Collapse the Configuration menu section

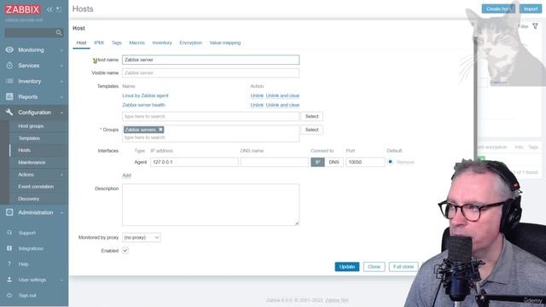[x=61, y=113]
